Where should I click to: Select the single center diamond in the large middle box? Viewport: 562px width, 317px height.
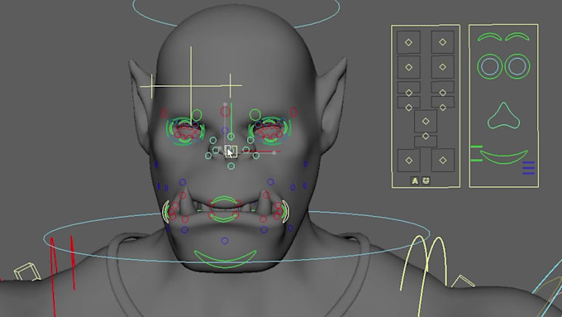pyautogui.click(x=426, y=122)
